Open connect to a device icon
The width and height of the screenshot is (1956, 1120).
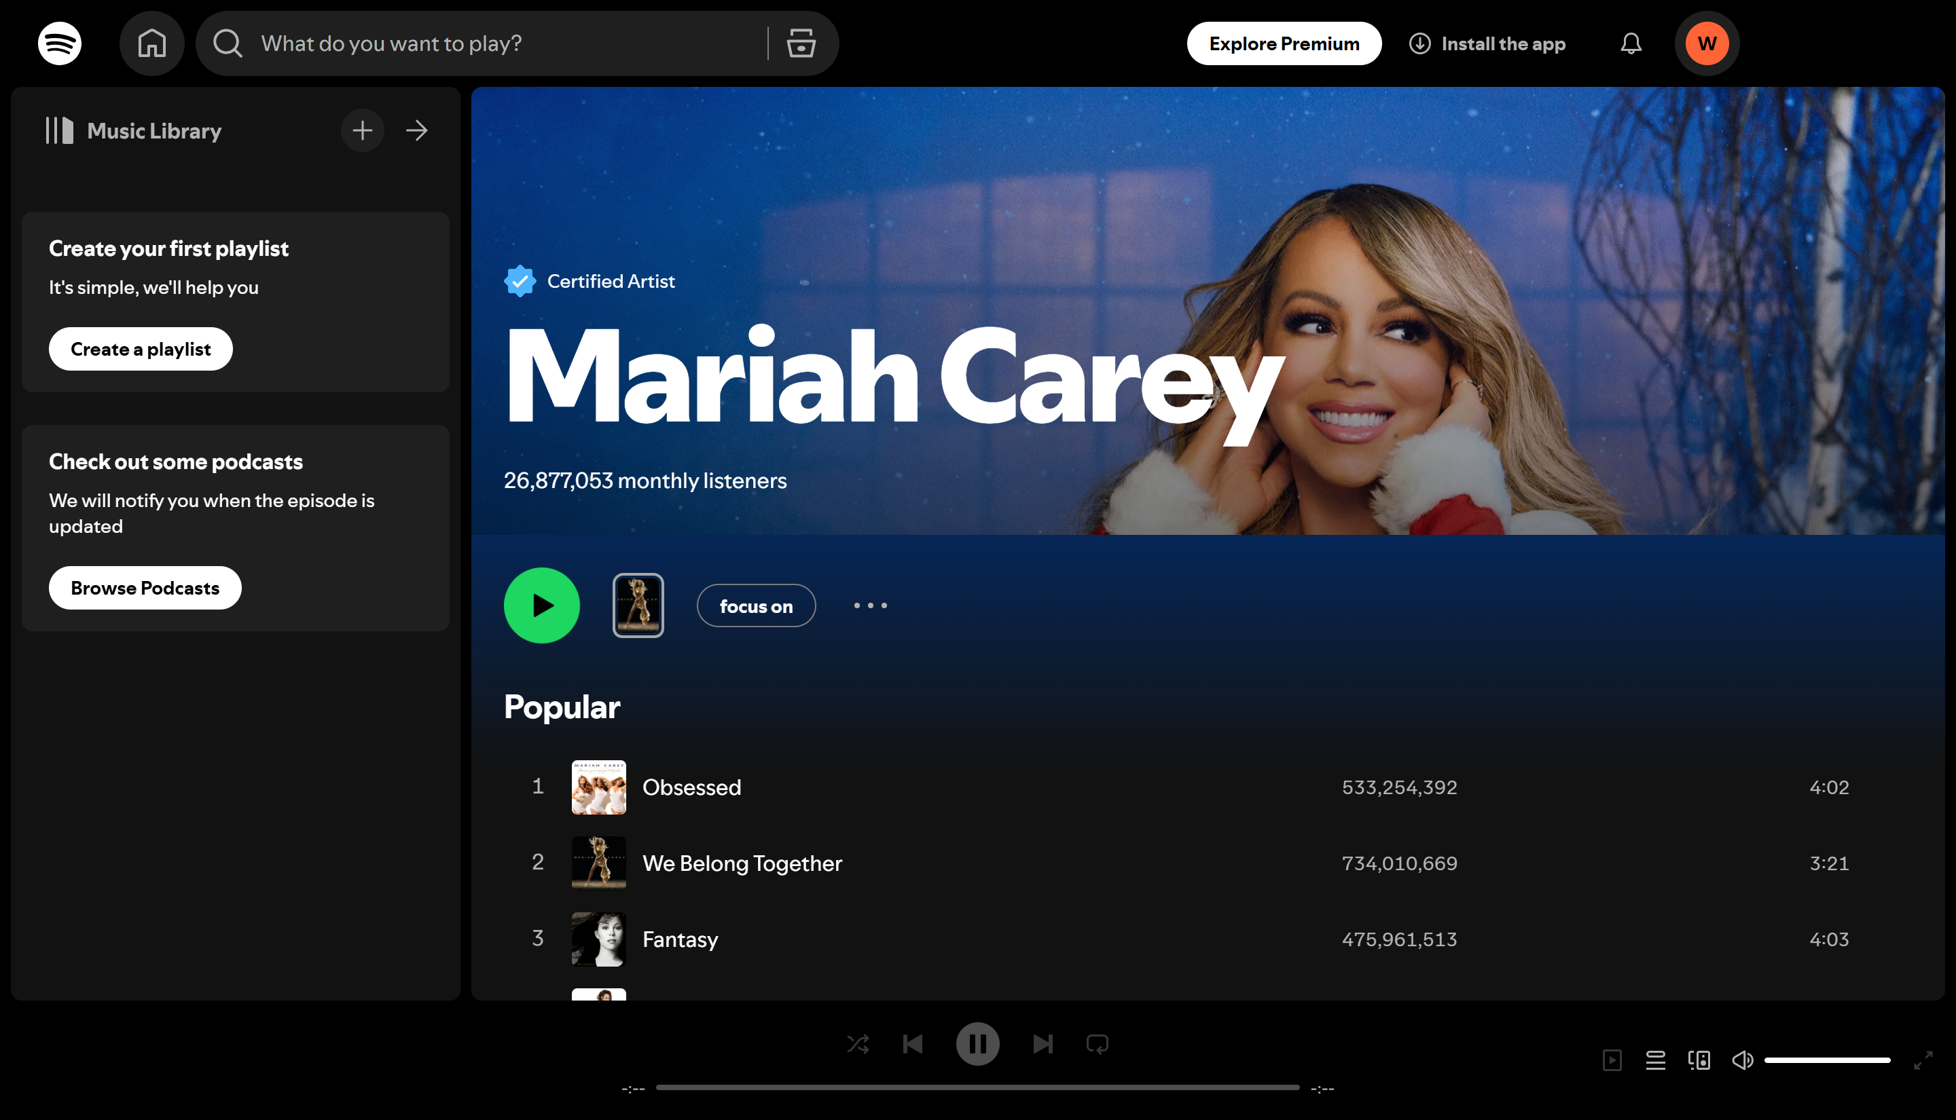tap(1699, 1060)
